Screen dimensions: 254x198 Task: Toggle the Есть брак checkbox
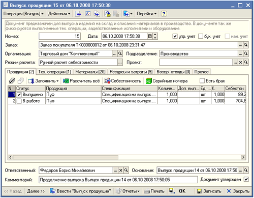pyautogui.click(x=202, y=81)
